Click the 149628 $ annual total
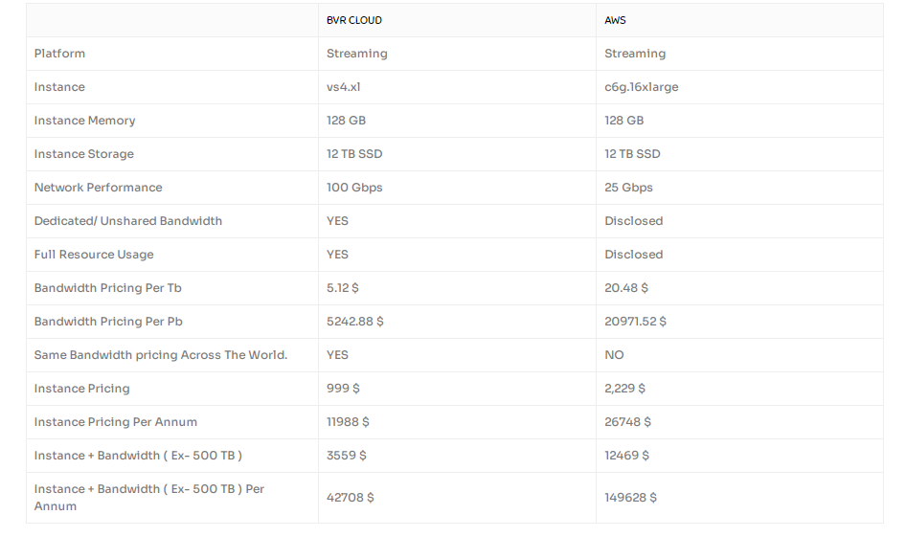Viewport: 906px width, 537px height. coord(630,498)
